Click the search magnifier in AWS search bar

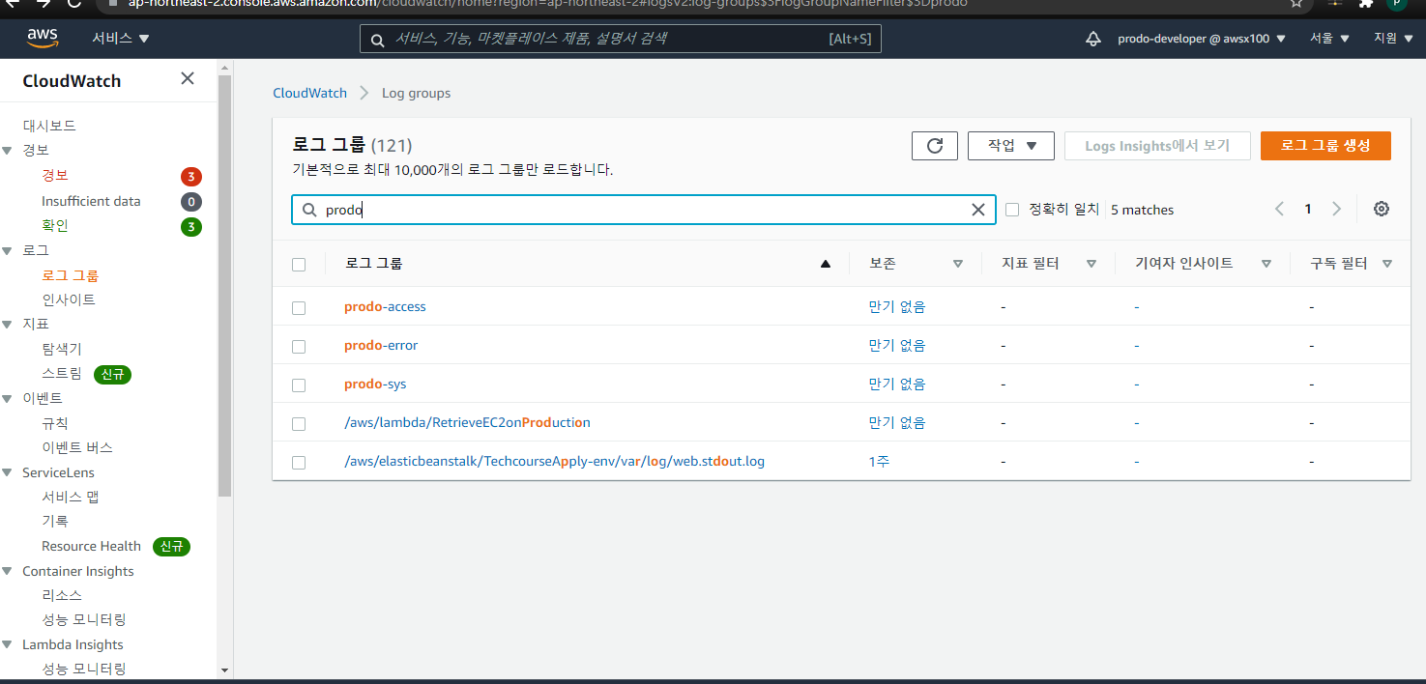pyautogui.click(x=377, y=39)
